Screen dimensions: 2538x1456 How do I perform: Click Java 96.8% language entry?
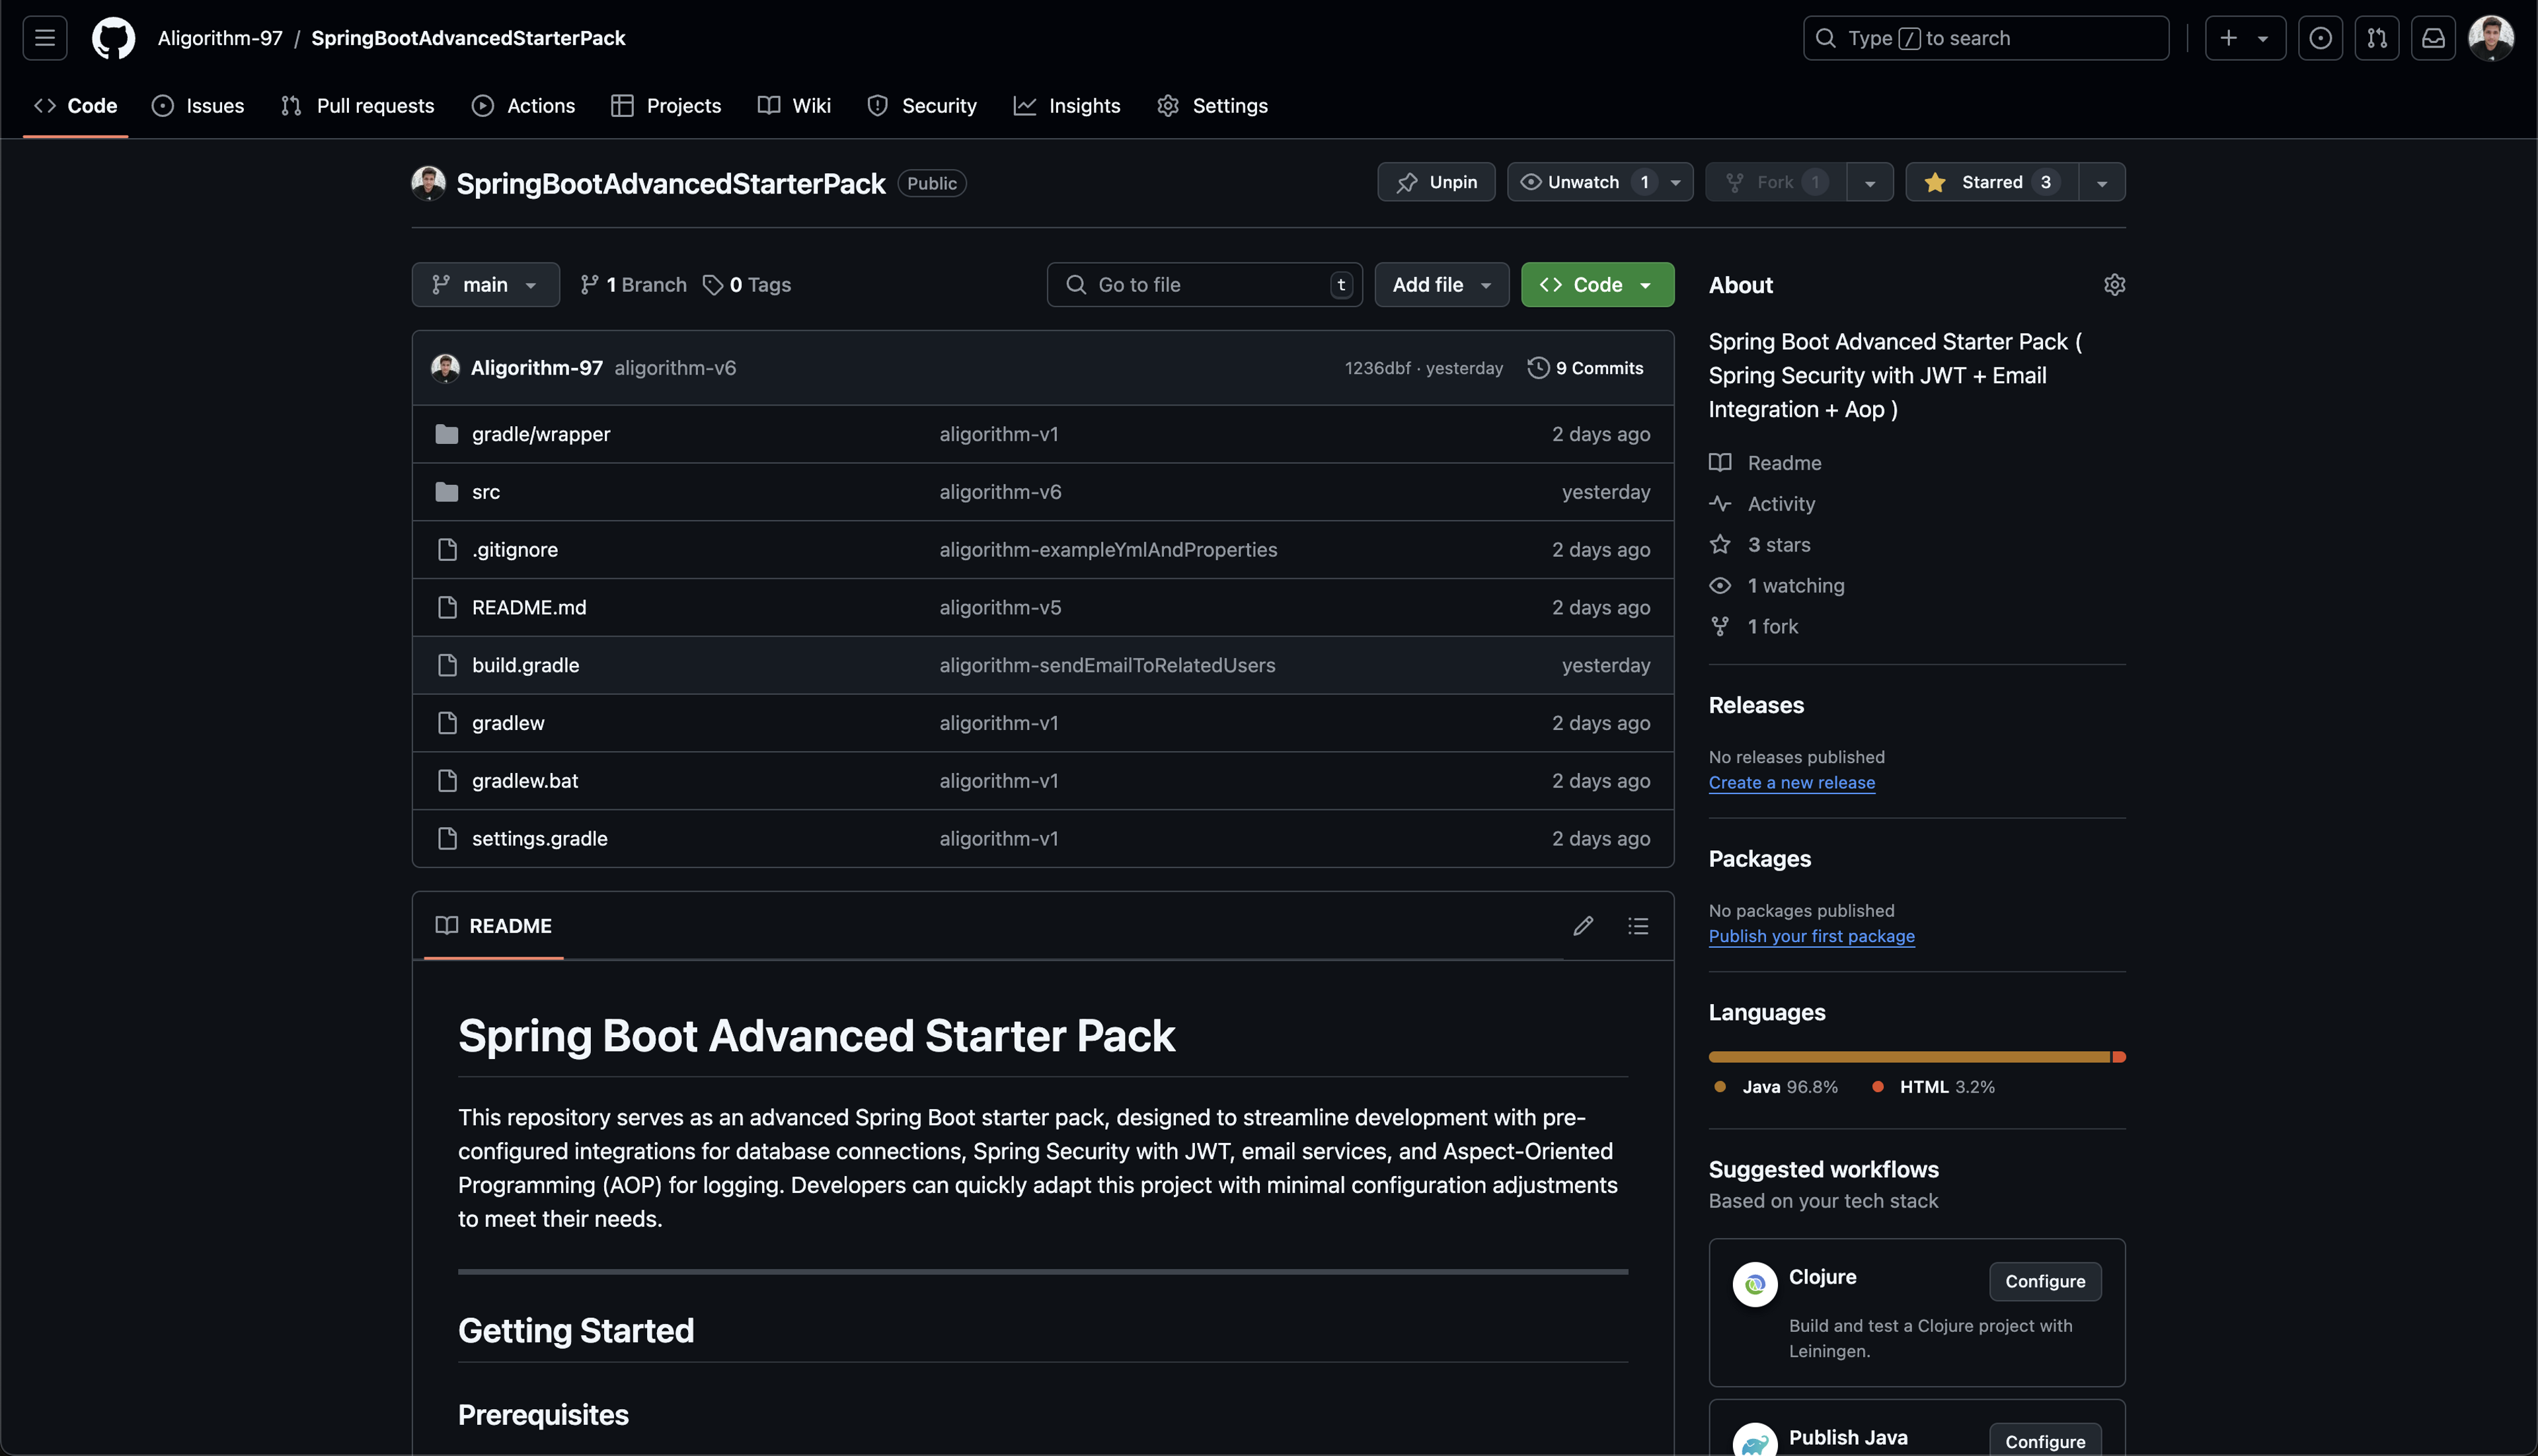[x=1777, y=1087]
